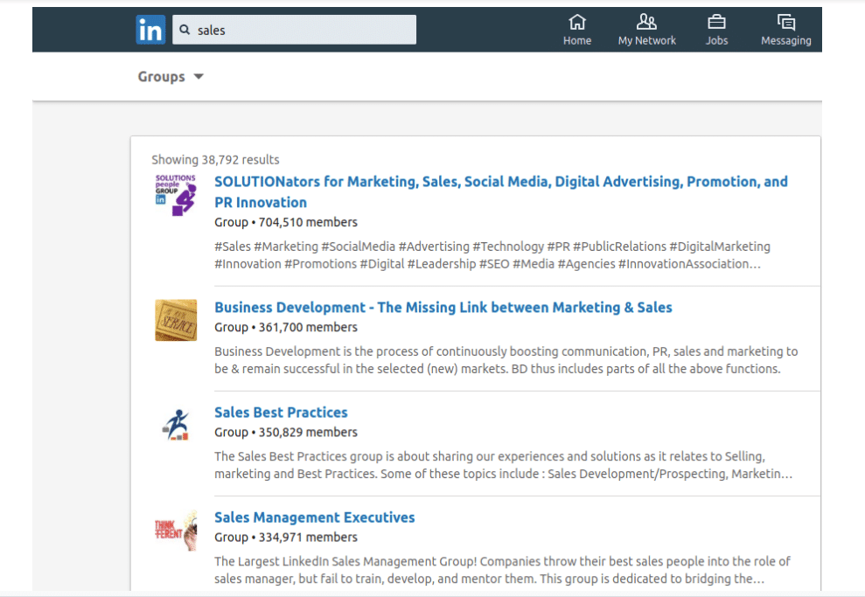This screenshot has width=865, height=597.
Task: Open My Network people icon
Action: (646, 22)
